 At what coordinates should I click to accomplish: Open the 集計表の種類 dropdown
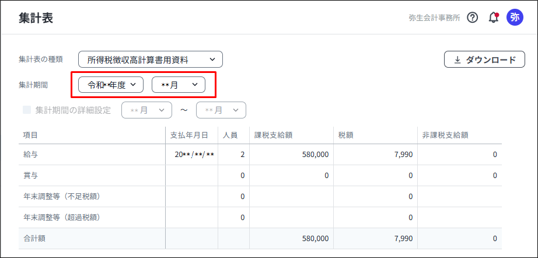click(x=151, y=59)
